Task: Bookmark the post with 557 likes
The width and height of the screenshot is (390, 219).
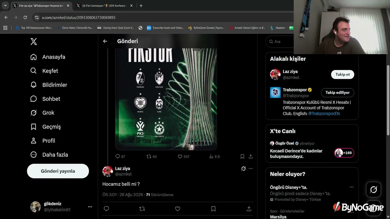Action: [x=242, y=157]
